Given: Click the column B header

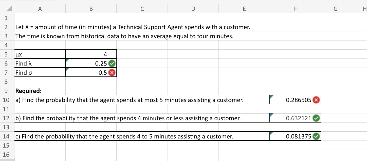Looking at the screenshot, I should [91, 9].
